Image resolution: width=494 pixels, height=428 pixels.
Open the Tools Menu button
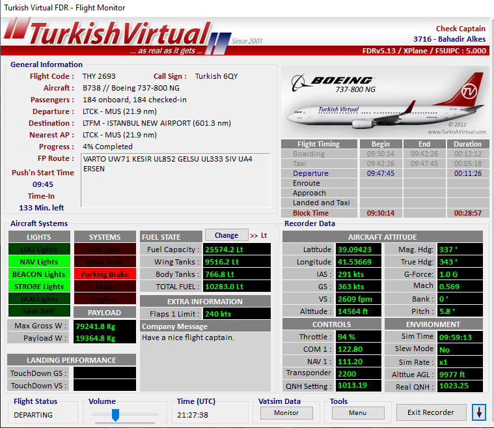click(x=357, y=413)
